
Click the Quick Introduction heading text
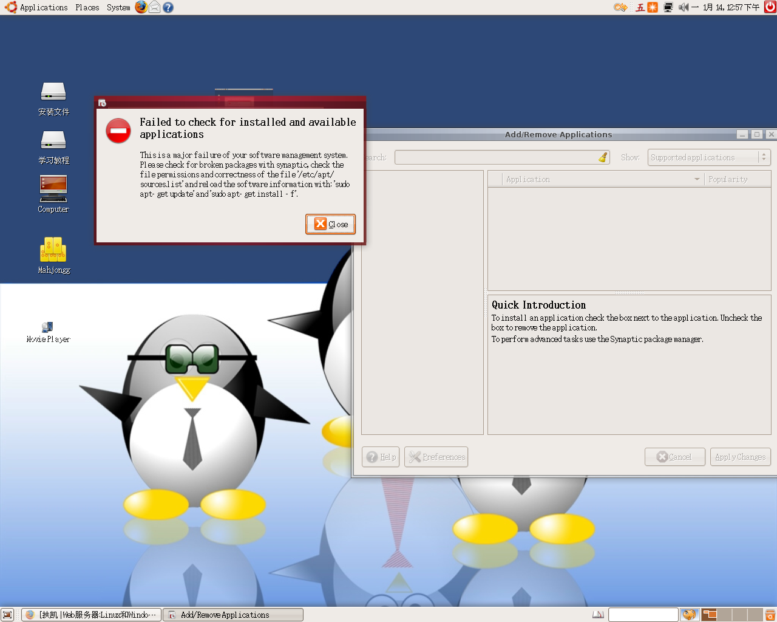pyautogui.click(x=538, y=305)
